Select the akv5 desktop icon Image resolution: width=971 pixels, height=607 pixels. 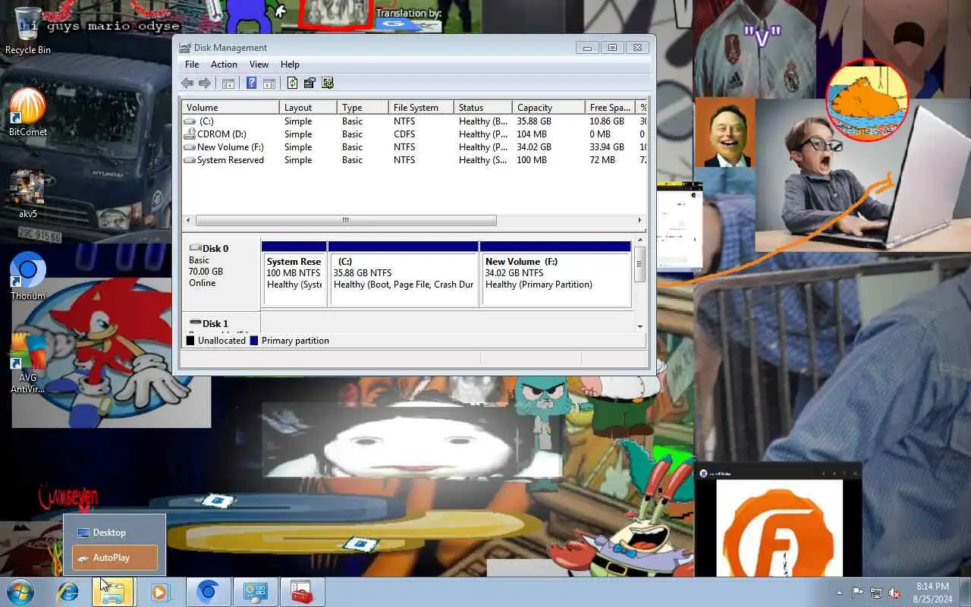(x=28, y=194)
